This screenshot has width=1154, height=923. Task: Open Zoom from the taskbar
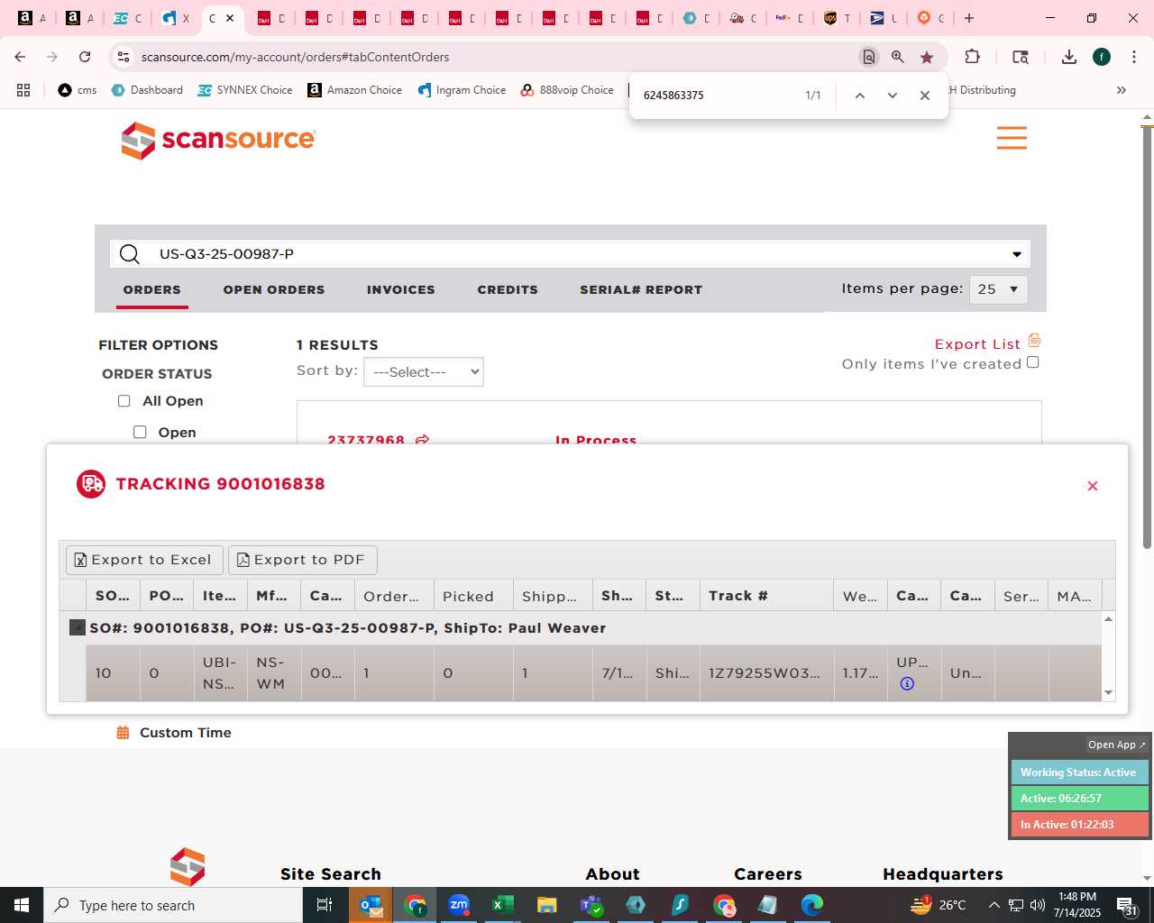point(459,905)
